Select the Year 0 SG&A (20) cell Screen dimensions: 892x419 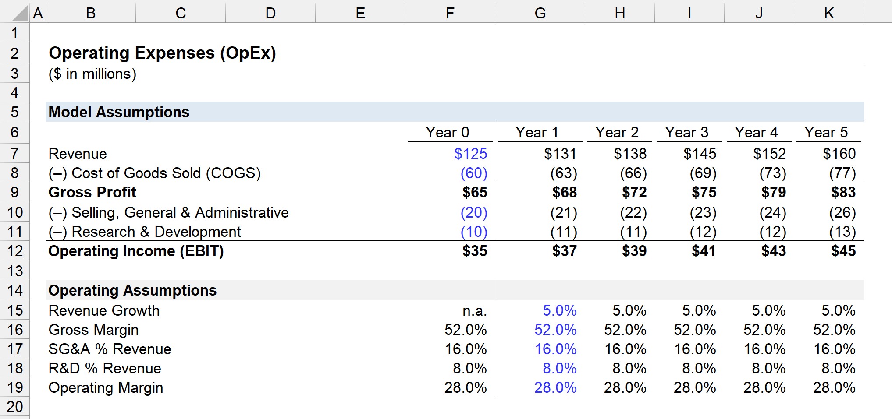(x=474, y=212)
